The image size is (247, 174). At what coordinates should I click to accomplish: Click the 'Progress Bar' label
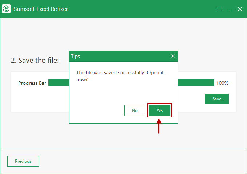click(x=32, y=83)
